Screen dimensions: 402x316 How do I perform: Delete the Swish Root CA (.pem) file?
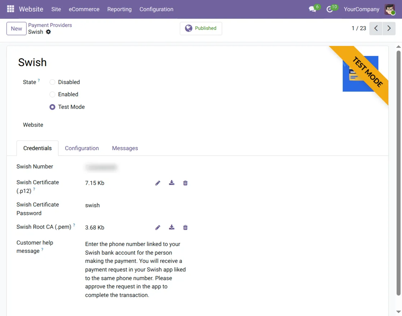tap(185, 228)
